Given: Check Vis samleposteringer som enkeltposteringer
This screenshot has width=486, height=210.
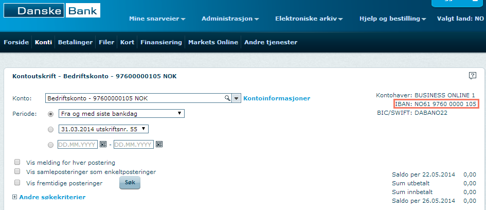Looking at the screenshot, I should coord(17,171).
